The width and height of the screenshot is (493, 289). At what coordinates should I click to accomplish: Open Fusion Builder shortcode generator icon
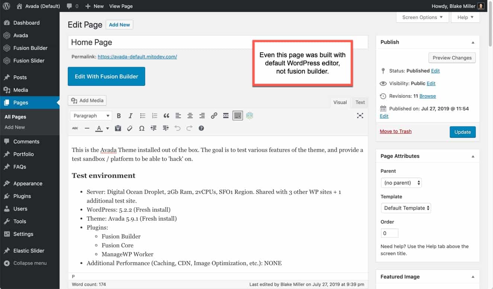tap(250, 116)
